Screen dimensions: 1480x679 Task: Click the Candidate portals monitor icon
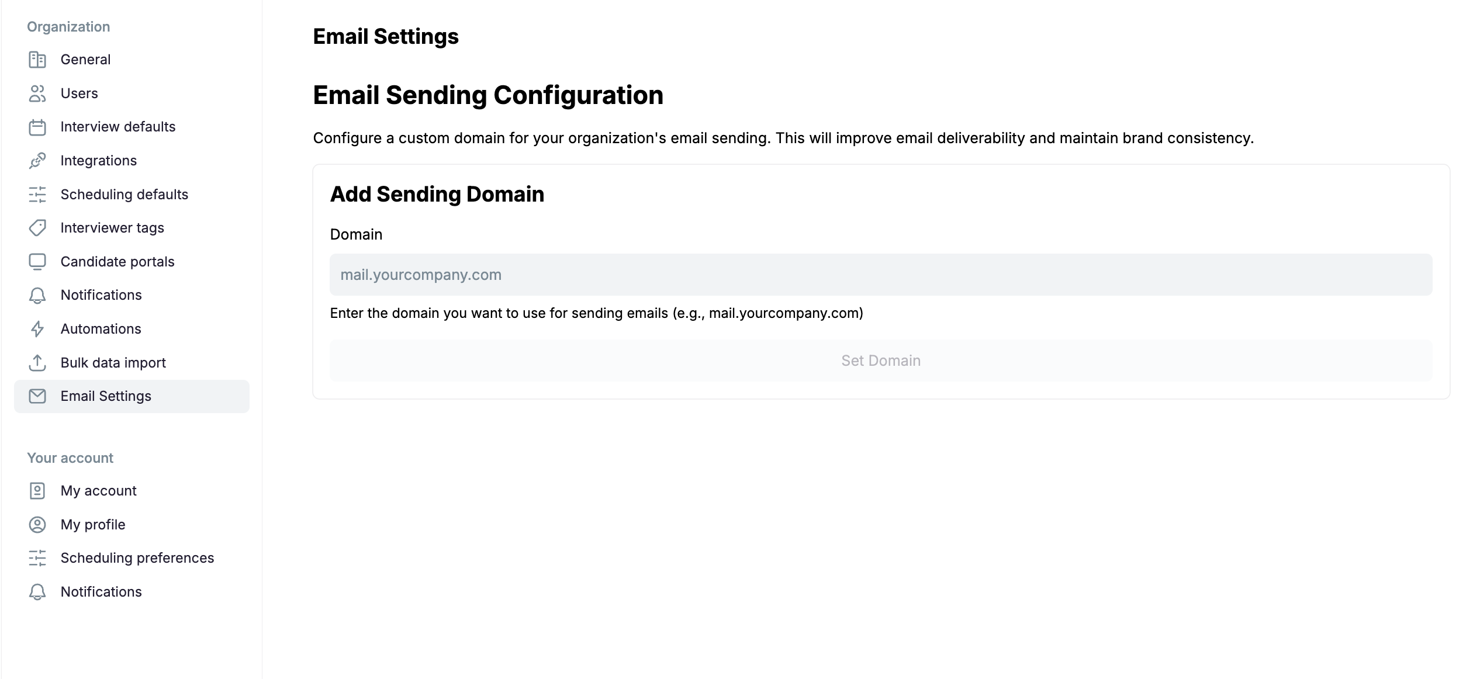[x=37, y=262]
